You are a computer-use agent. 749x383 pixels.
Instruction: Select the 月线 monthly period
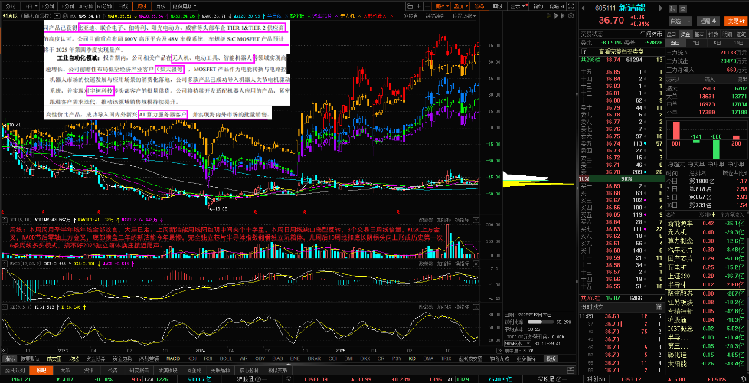161,7
